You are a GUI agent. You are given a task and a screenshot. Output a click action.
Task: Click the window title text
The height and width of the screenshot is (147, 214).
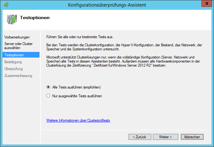pyautogui.click(x=107, y=5)
